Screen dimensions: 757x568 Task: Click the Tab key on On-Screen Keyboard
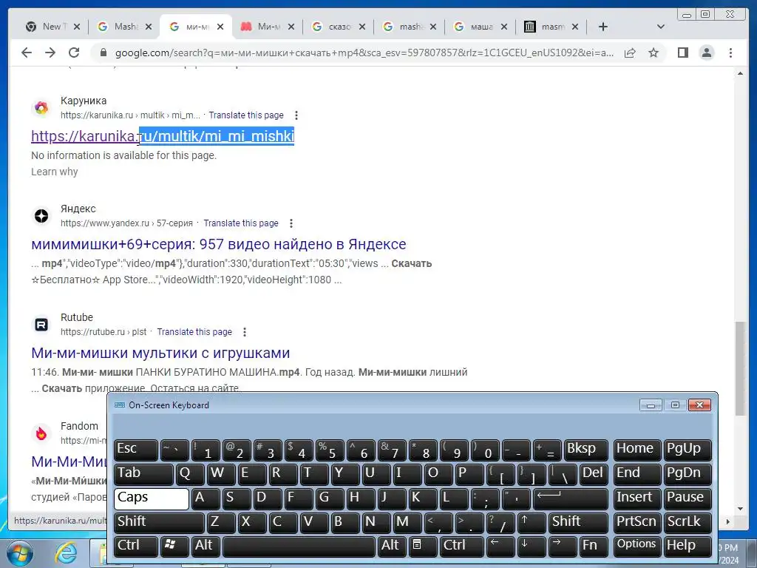pos(144,475)
